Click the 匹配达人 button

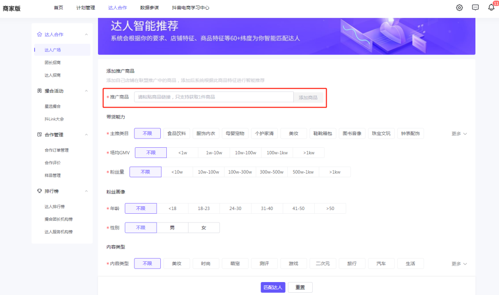[x=273, y=287]
